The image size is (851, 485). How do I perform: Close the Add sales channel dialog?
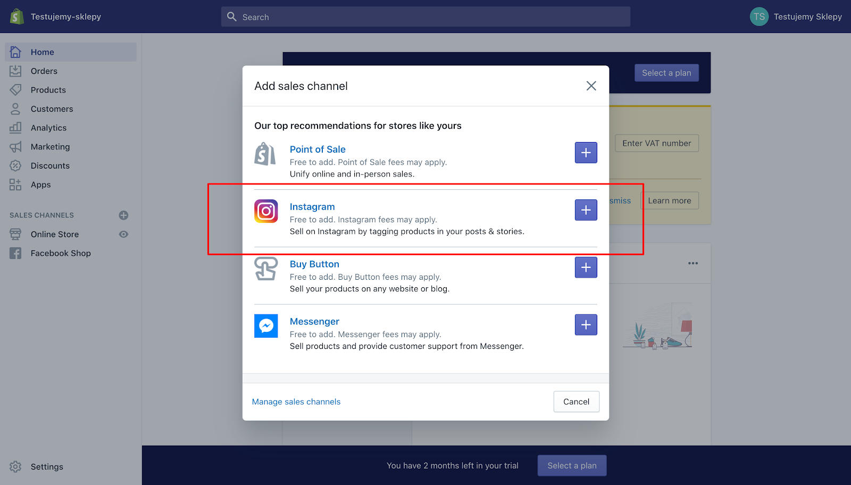(591, 86)
